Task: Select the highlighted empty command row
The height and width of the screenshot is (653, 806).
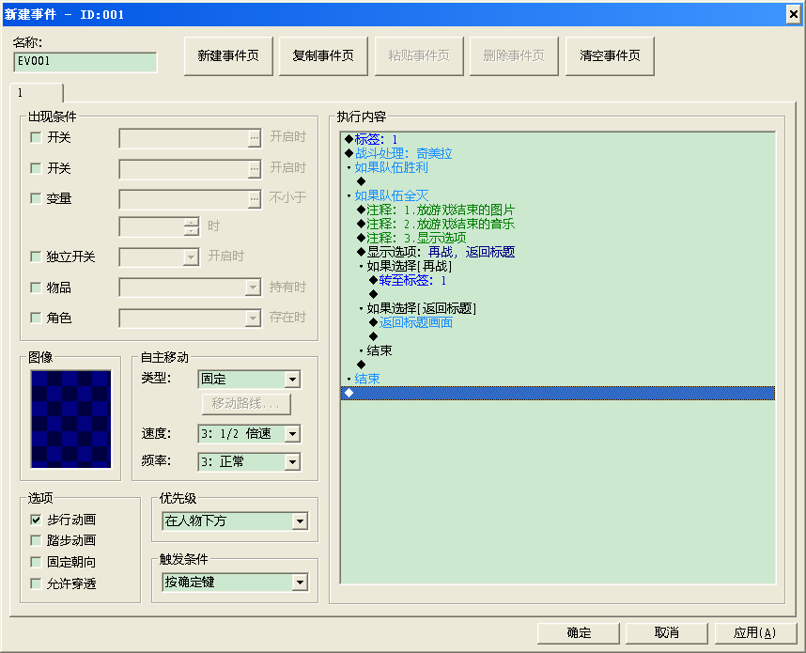Action: click(558, 394)
